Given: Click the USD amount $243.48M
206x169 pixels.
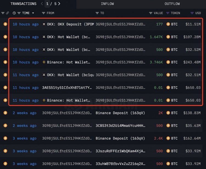Looking at the screenshot, I should [192, 62].
